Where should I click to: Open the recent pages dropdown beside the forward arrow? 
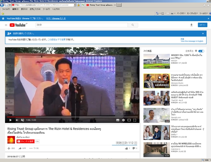[10, 5]
